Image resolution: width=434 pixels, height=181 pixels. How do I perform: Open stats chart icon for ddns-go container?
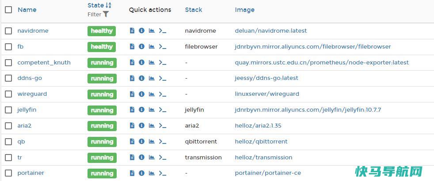(x=152, y=78)
